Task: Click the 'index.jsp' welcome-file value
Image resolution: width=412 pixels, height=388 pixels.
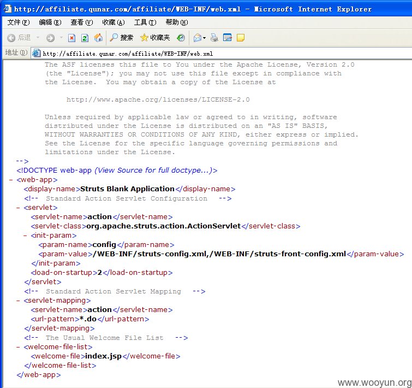Action: tap(103, 356)
